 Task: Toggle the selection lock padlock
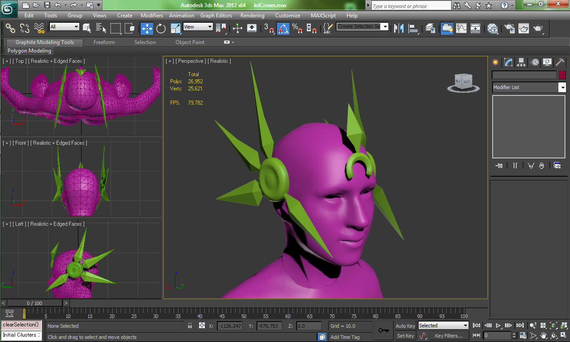(190, 326)
